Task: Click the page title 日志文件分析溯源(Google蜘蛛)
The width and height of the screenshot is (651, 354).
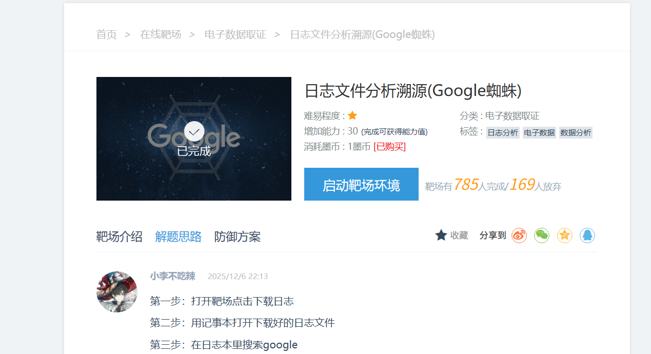Action: click(x=413, y=91)
